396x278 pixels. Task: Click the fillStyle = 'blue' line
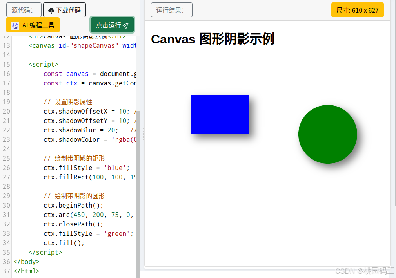(x=86, y=168)
